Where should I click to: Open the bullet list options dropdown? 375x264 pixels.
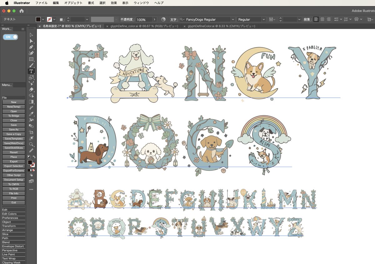coord(340,19)
